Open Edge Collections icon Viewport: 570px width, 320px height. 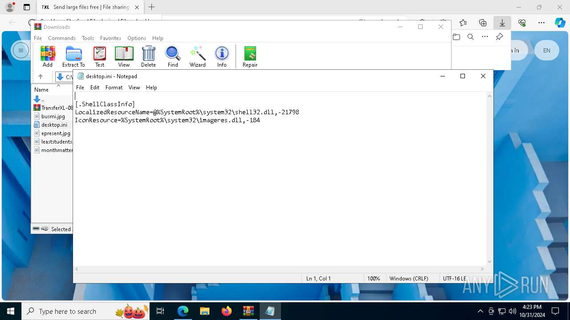483,23
